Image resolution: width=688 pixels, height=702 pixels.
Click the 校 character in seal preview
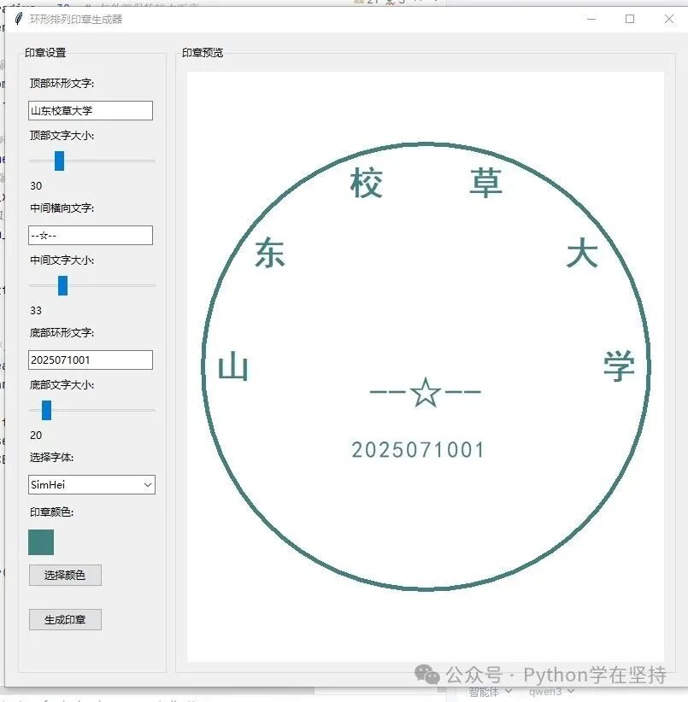pos(367,183)
